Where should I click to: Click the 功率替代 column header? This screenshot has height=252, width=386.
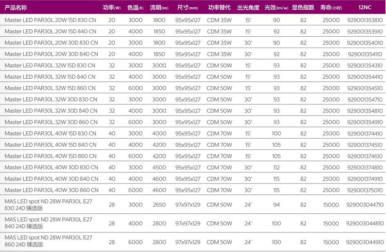(x=219, y=8)
